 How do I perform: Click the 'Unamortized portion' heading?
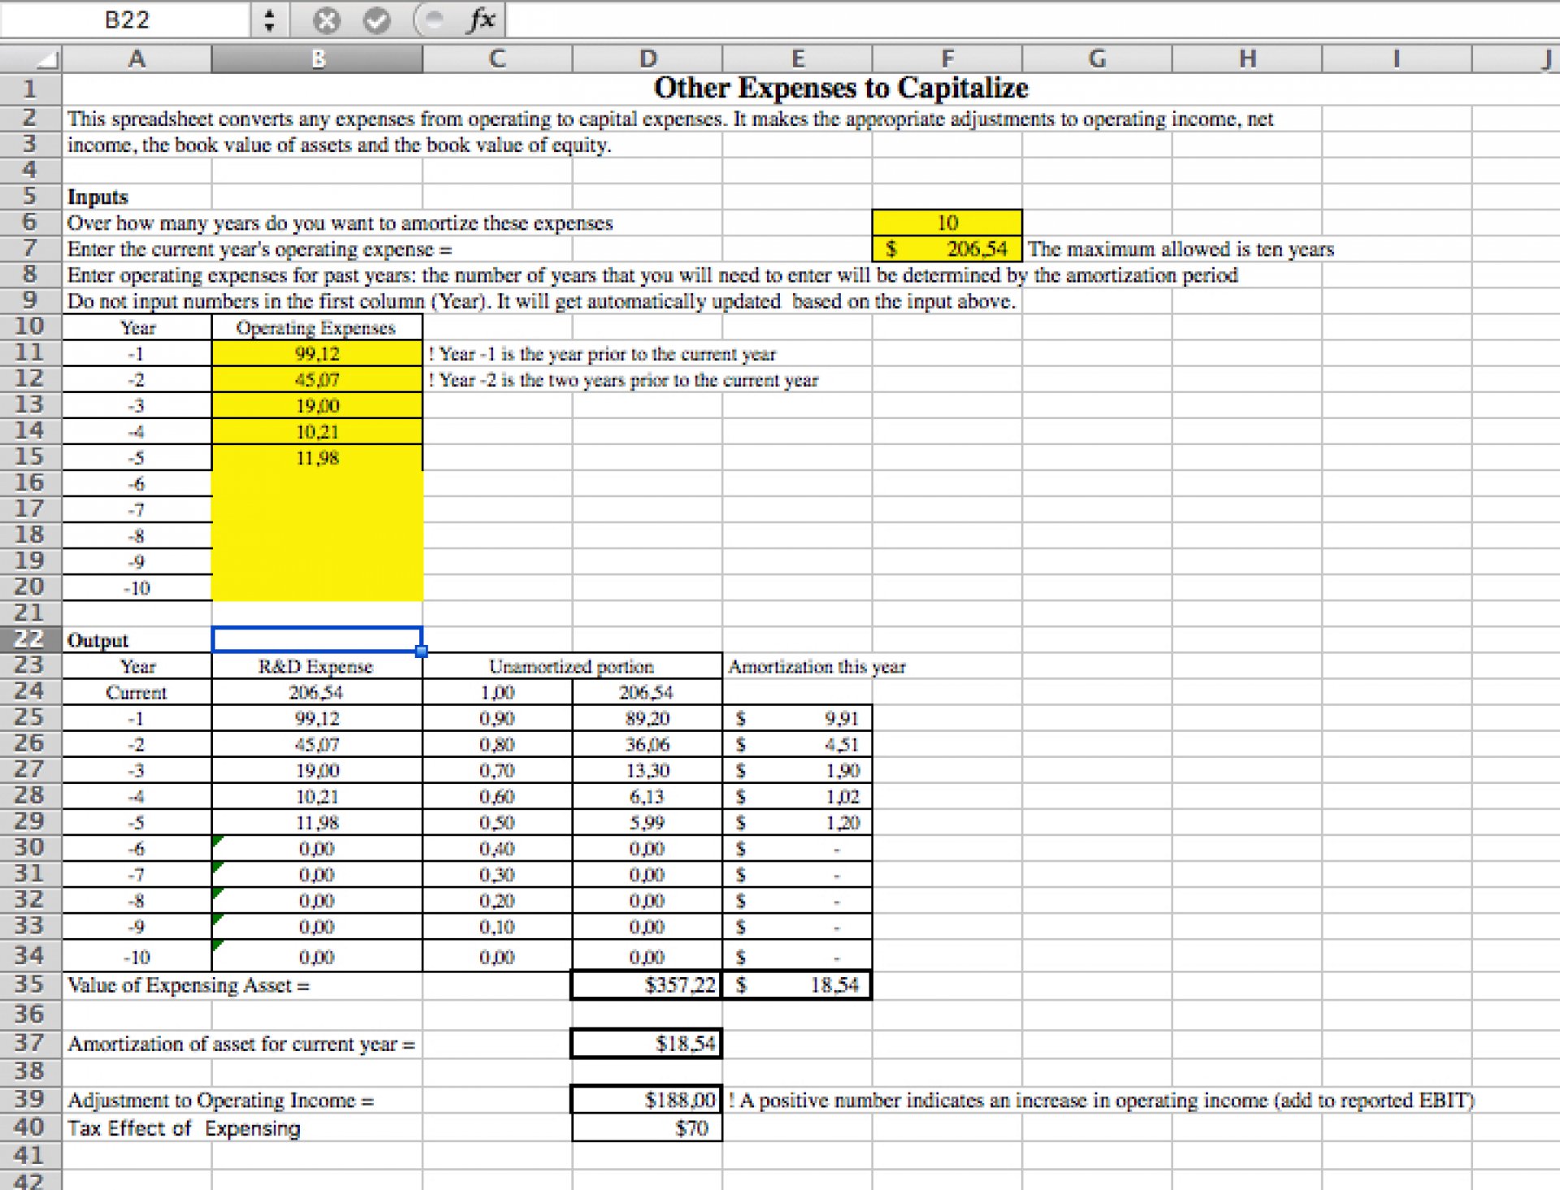point(571,666)
